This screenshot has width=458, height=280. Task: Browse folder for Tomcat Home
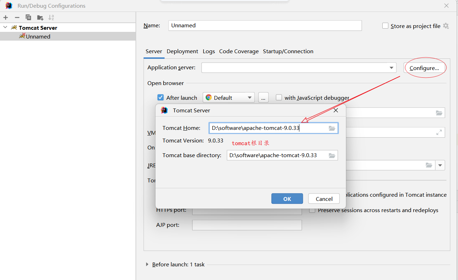click(332, 128)
